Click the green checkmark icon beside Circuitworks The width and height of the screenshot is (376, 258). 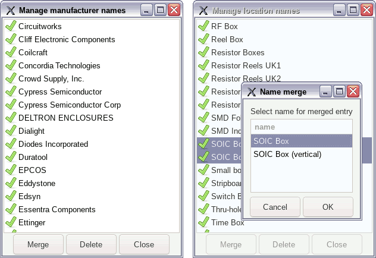pos(11,26)
